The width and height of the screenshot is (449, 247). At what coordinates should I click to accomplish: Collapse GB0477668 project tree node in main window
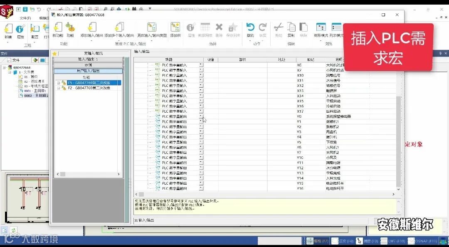click(5, 68)
